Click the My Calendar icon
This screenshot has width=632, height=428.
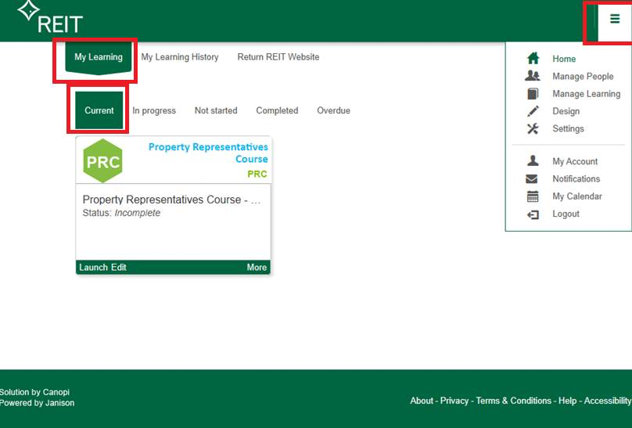533,196
